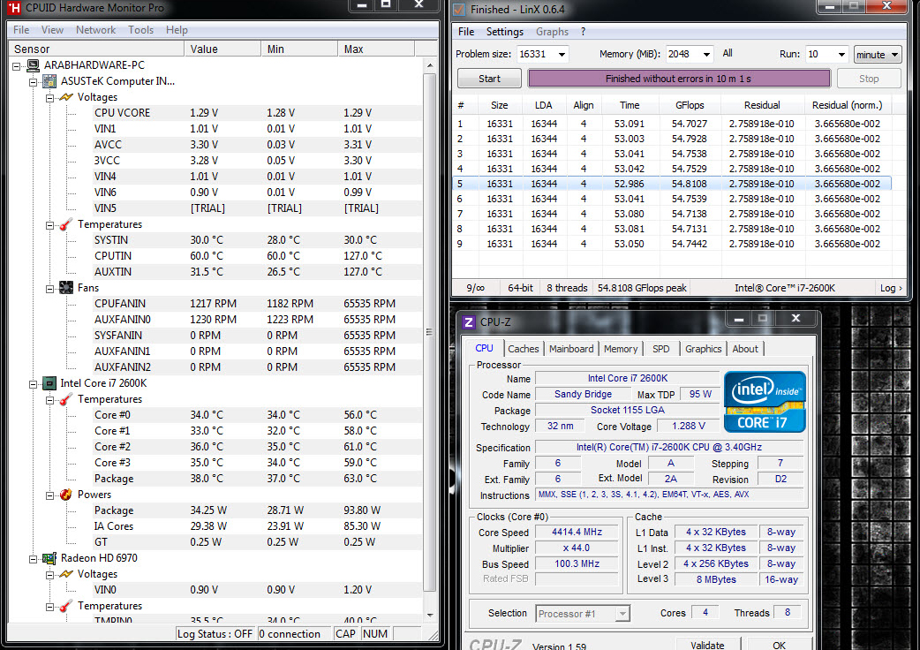This screenshot has height=650, width=920.
Task: Switch to the Caches tab in CPU-Z
Action: tap(523, 349)
